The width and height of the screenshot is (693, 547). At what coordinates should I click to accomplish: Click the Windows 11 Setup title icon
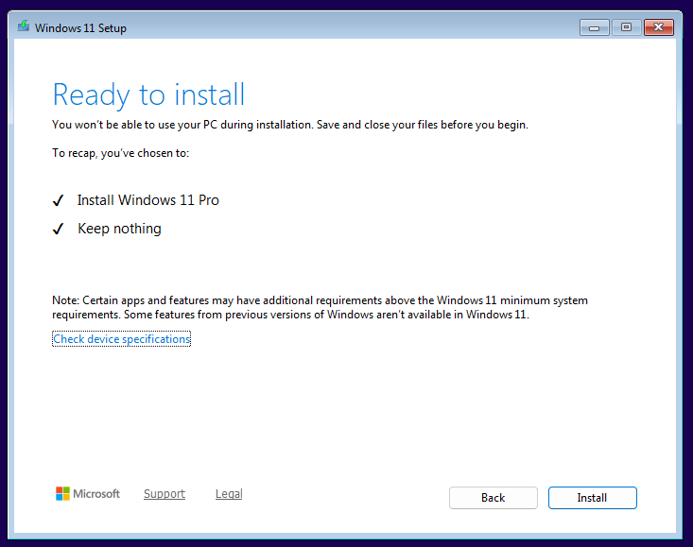(x=24, y=27)
